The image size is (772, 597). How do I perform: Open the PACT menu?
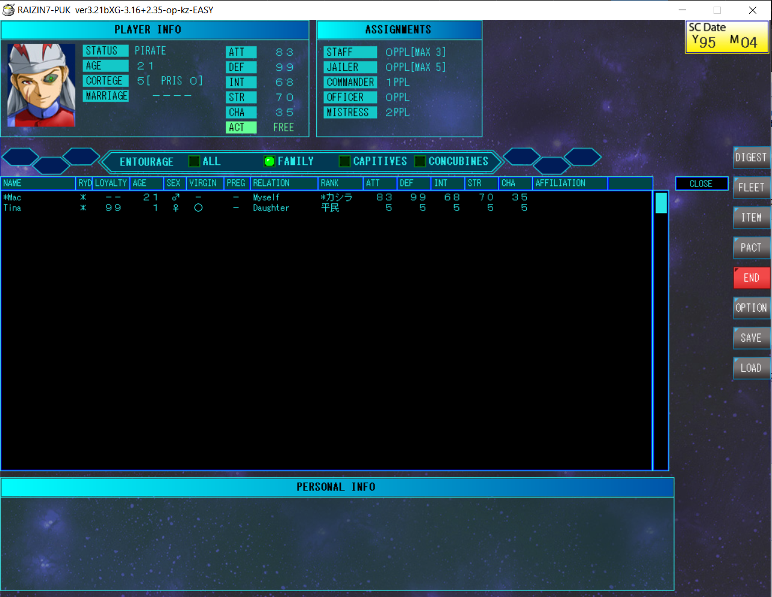(x=751, y=248)
